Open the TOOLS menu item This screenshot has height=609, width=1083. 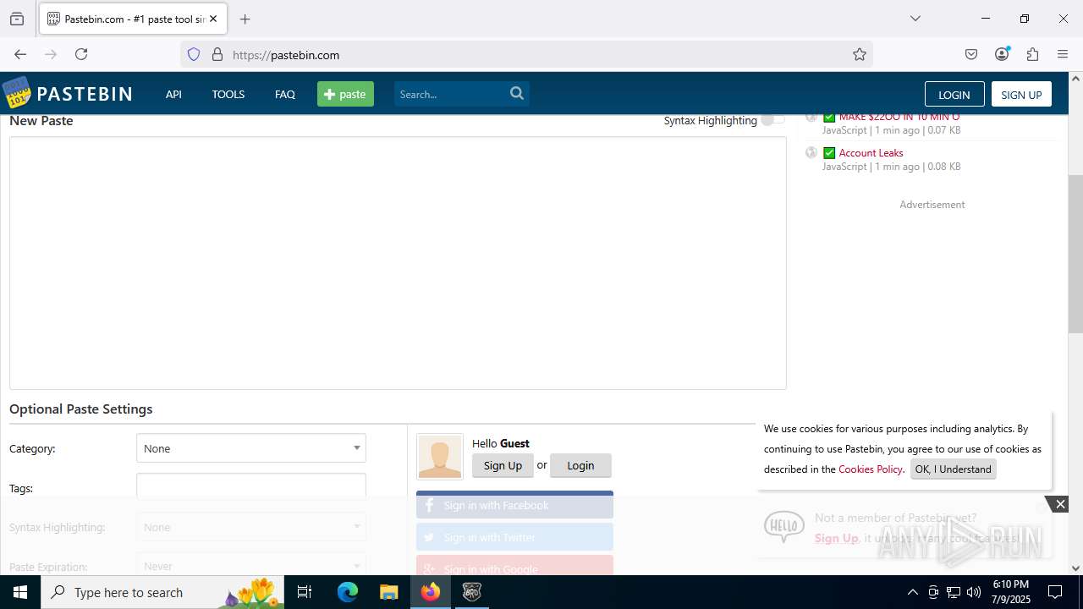(228, 94)
